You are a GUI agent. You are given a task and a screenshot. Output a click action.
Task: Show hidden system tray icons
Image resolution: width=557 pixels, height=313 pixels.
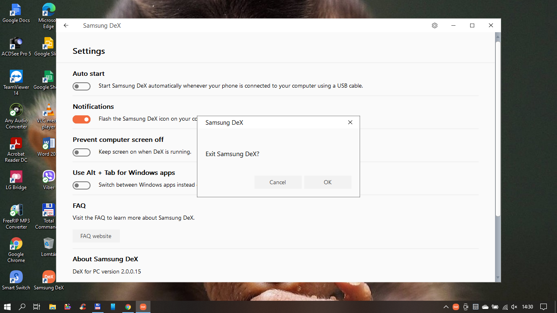(446, 307)
